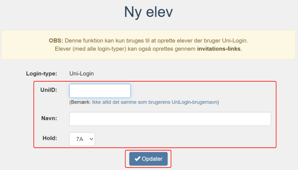Screen dimensions: 298x170
Task: Select the 7A value in Hold combo box
Action: coord(80,139)
